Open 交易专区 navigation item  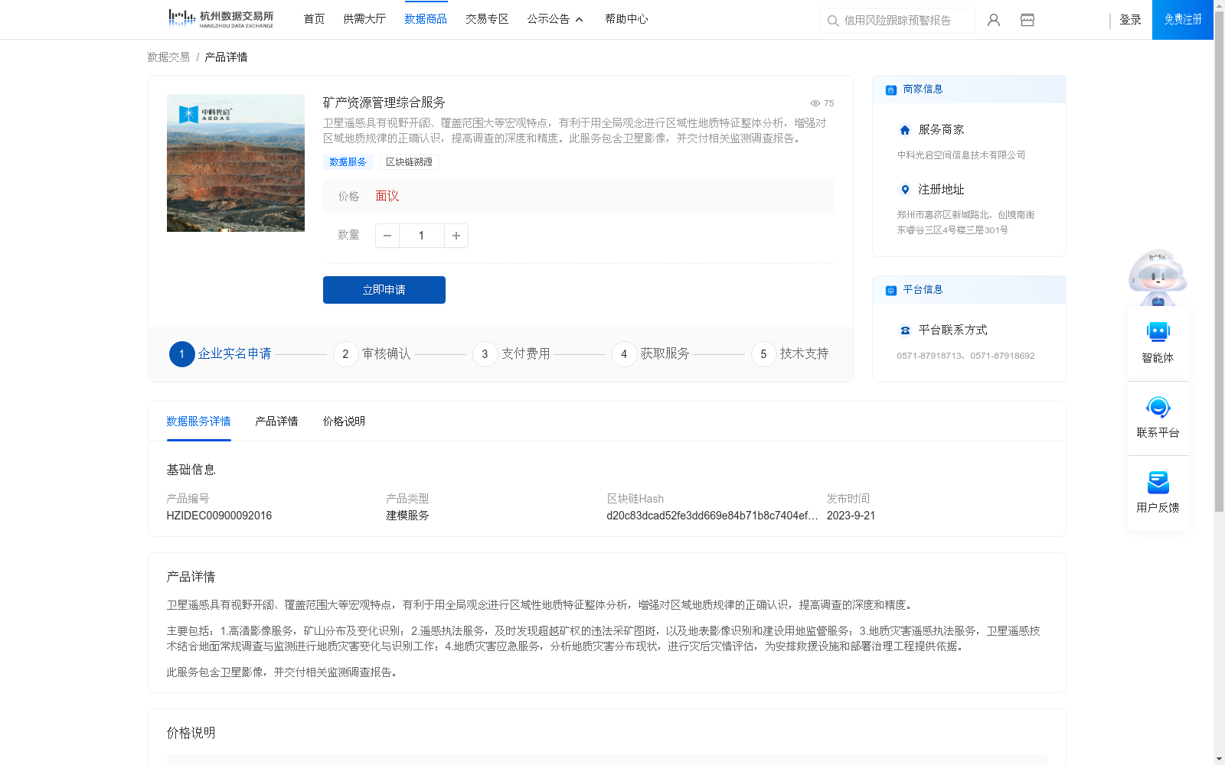pyautogui.click(x=487, y=19)
